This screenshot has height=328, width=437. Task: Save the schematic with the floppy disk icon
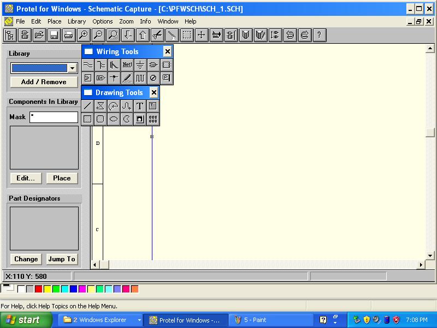pyautogui.click(x=54, y=35)
